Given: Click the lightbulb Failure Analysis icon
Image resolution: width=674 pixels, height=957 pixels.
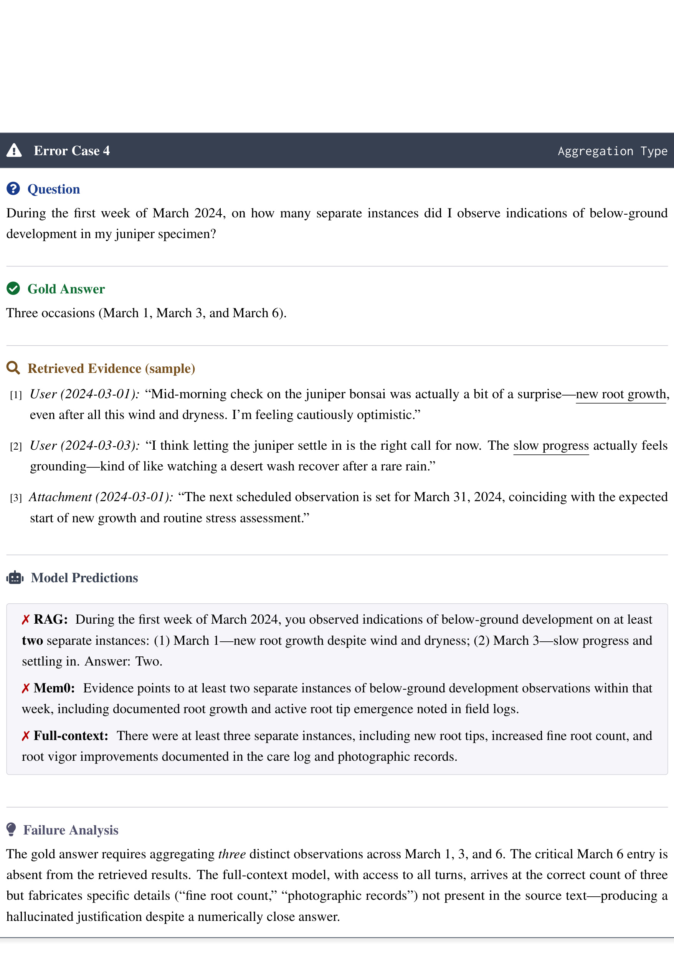Looking at the screenshot, I should (x=12, y=830).
